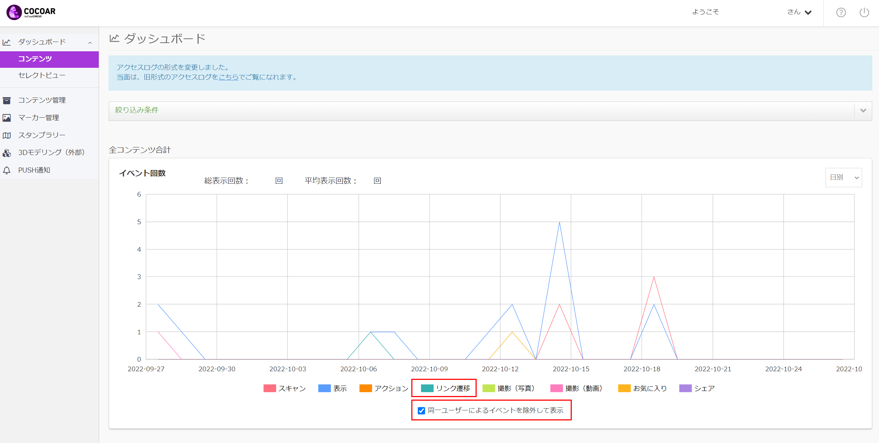Image resolution: width=879 pixels, height=443 pixels.
Task: Click the マーカー管理 picture icon
Action: click(7, 118)
